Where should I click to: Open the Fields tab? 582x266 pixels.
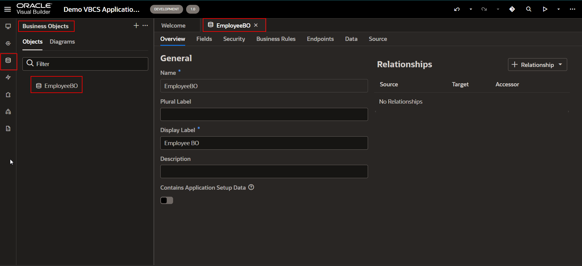tap(204, 39)
